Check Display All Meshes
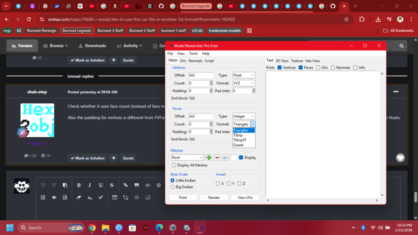 [174, 165]
